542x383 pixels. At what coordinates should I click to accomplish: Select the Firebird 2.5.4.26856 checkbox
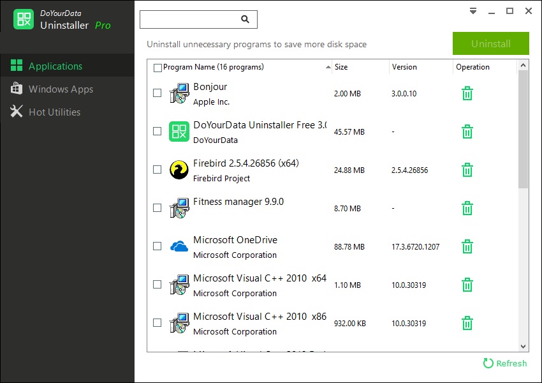tap(157, 170)
